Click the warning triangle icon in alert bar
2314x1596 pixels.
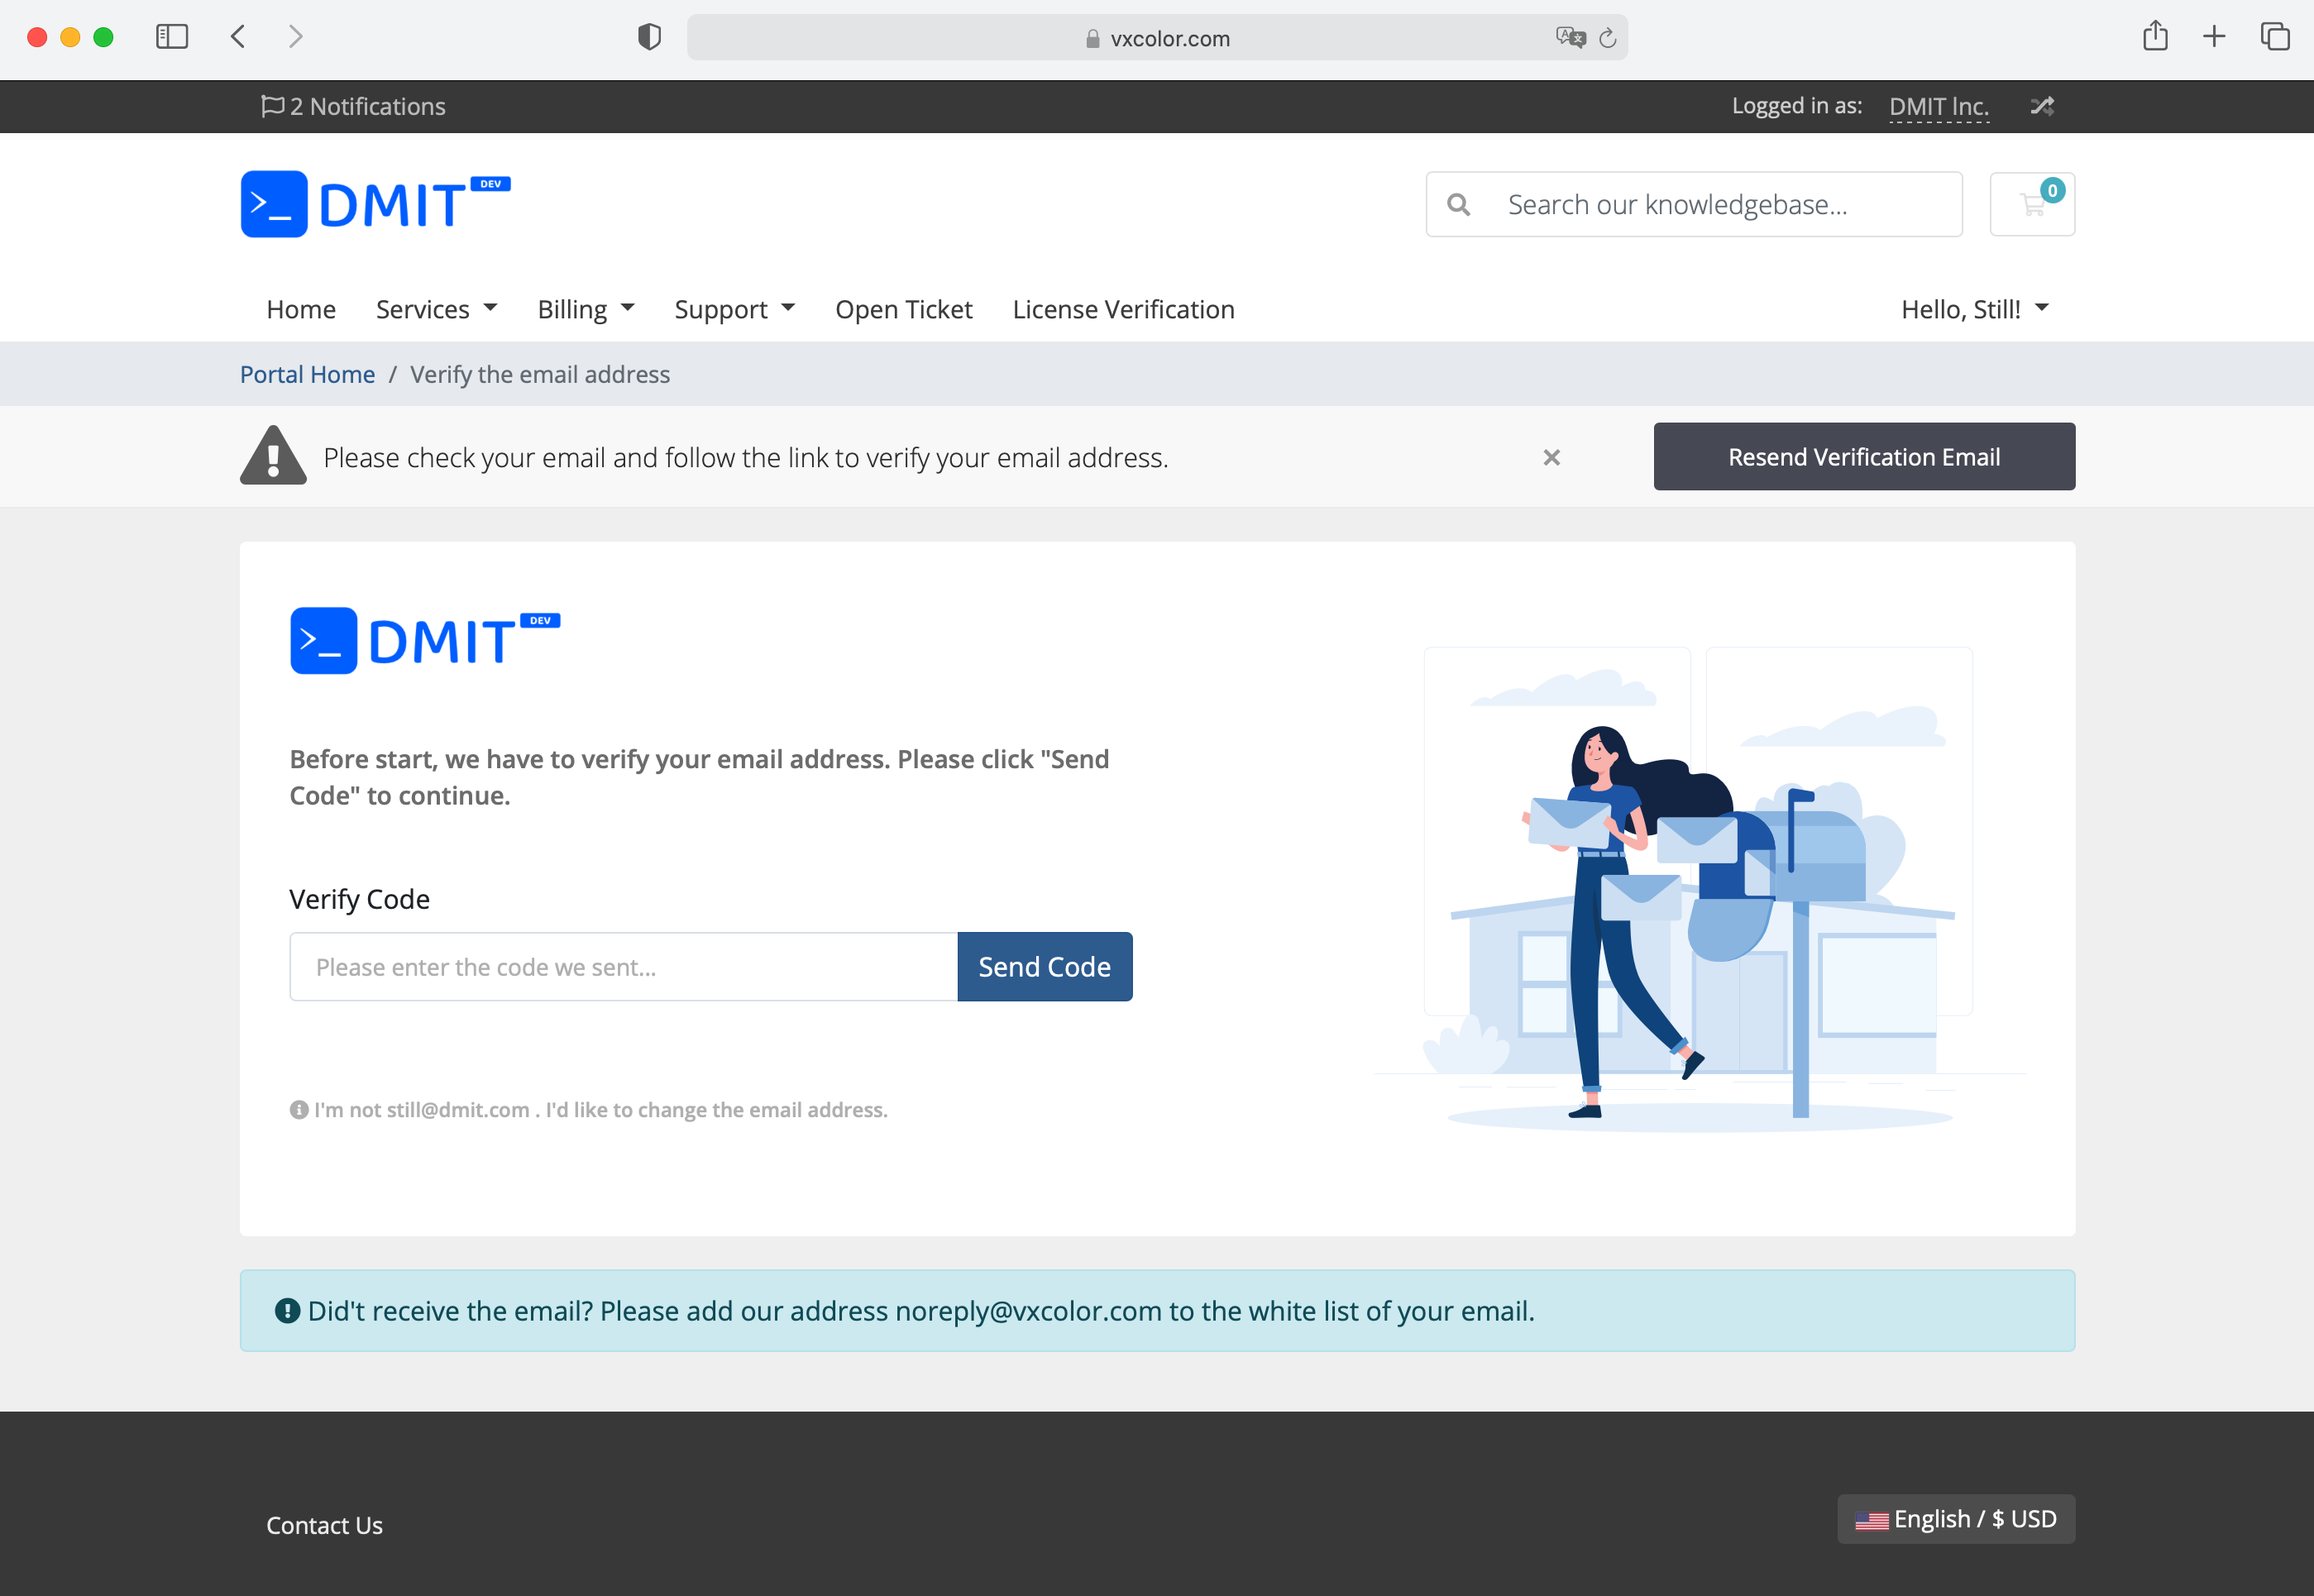point(273,455)
